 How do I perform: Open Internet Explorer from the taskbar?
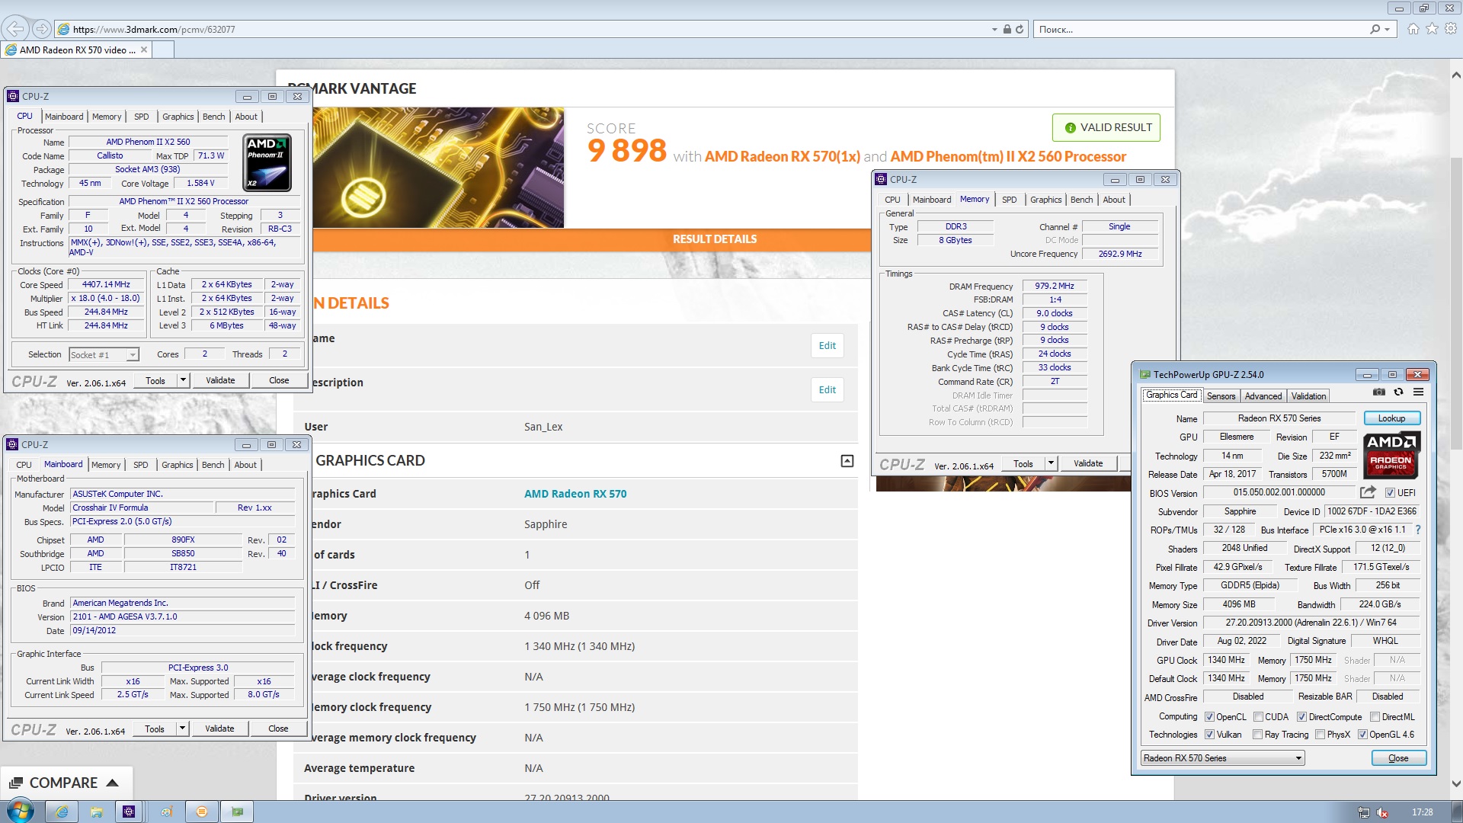62,812
